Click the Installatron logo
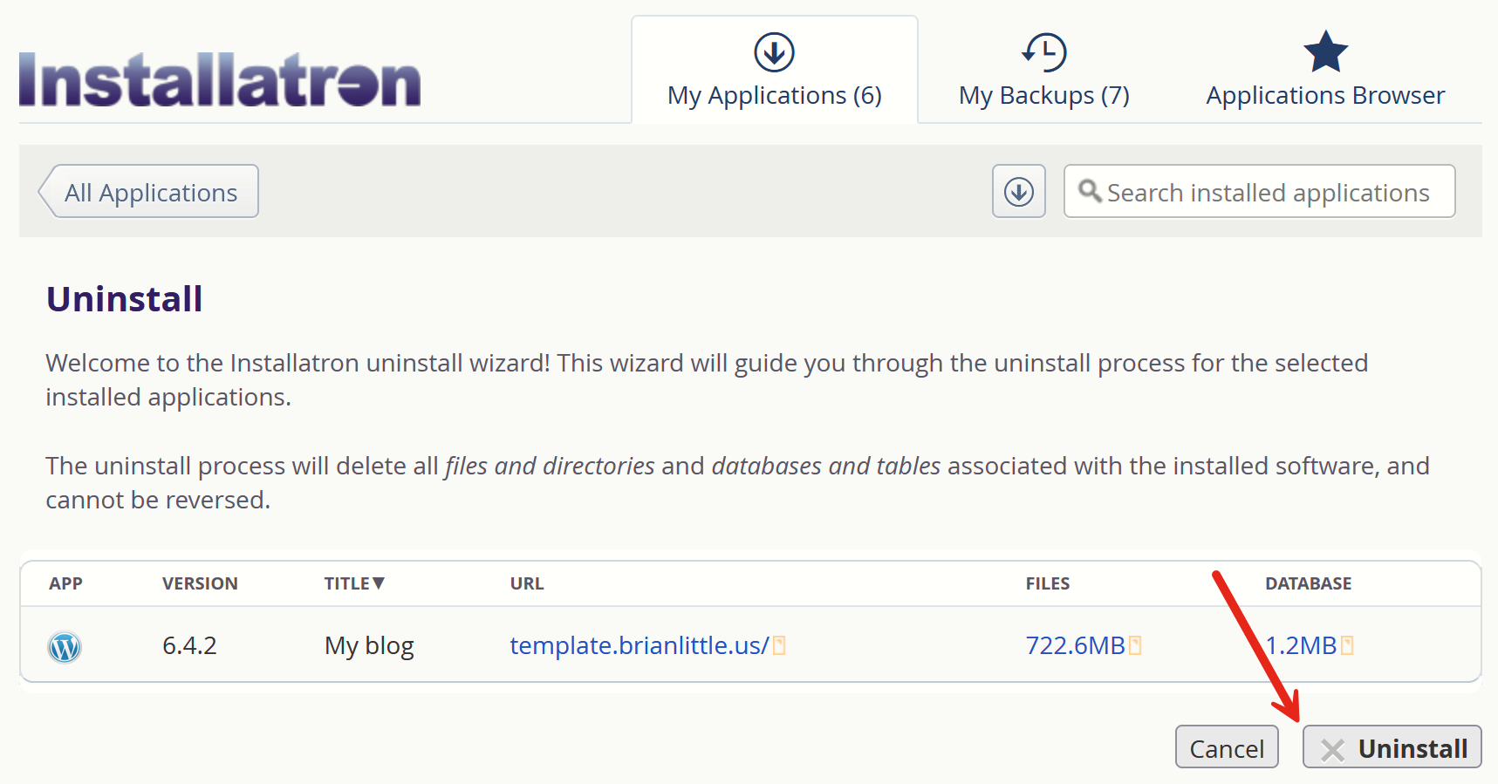 (x=220, y=80)
